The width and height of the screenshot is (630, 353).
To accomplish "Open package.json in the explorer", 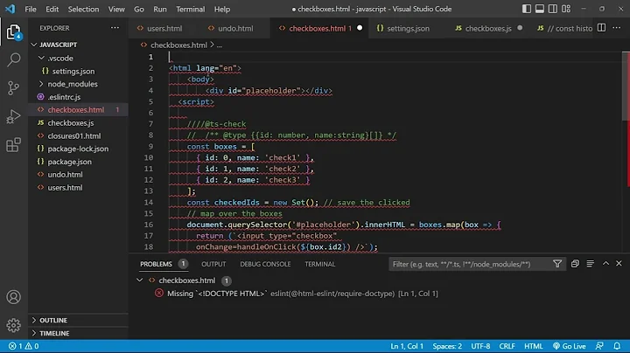I will [69, 162].
